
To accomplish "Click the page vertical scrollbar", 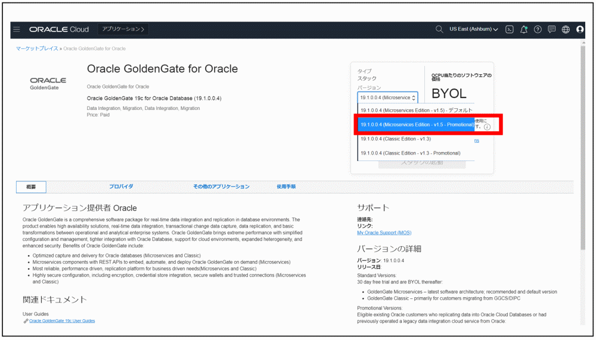I will [x=583, y=148].
